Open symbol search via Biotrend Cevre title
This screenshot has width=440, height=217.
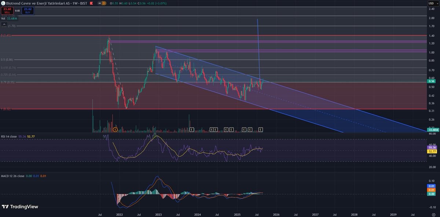pyautogui.click(x=47, y=3)
